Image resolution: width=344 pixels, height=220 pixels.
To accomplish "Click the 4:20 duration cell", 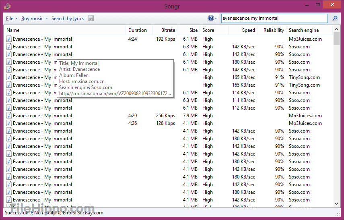I will [132, 116].
